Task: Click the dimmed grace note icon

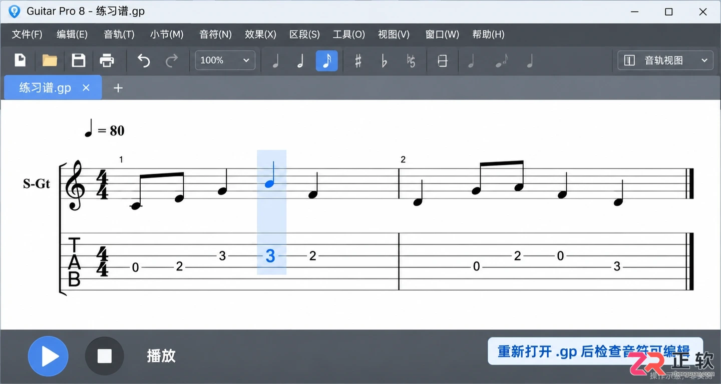Action: click(501, 61)
